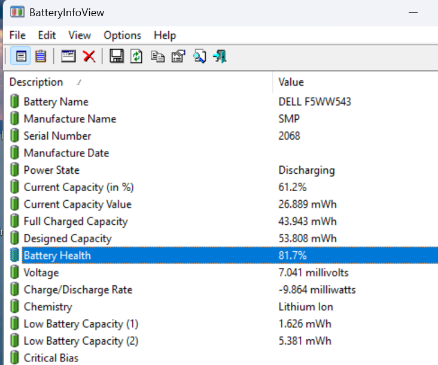This screenshot has width=438, height=365.
Task: Click the -9.864 milliwatts value
Action: click(x=317, y=289)
